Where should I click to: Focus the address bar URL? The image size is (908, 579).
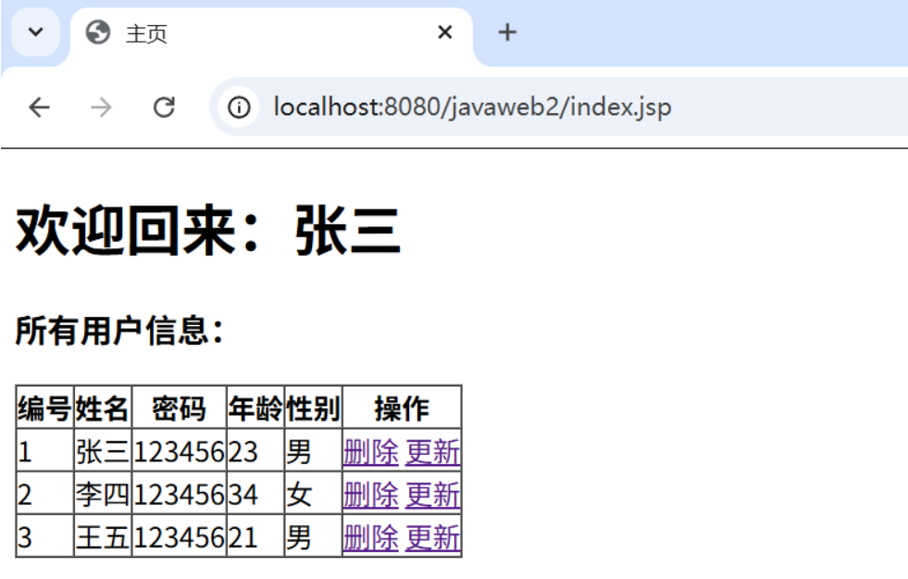point(473,107)
